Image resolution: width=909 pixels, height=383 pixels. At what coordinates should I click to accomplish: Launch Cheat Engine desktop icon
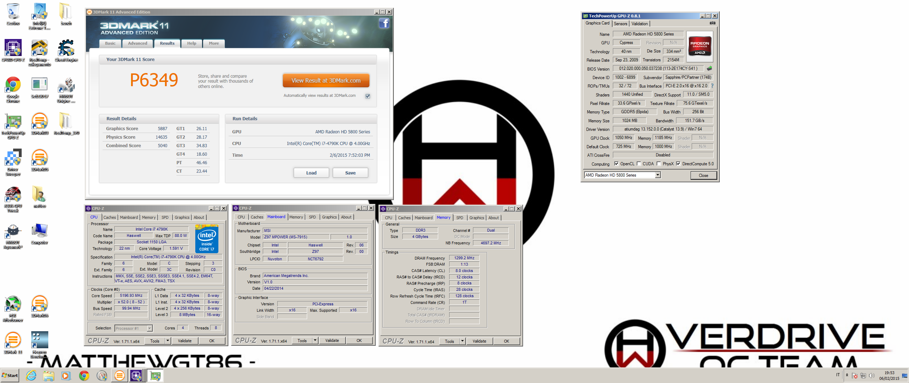(x=66, y=50)
